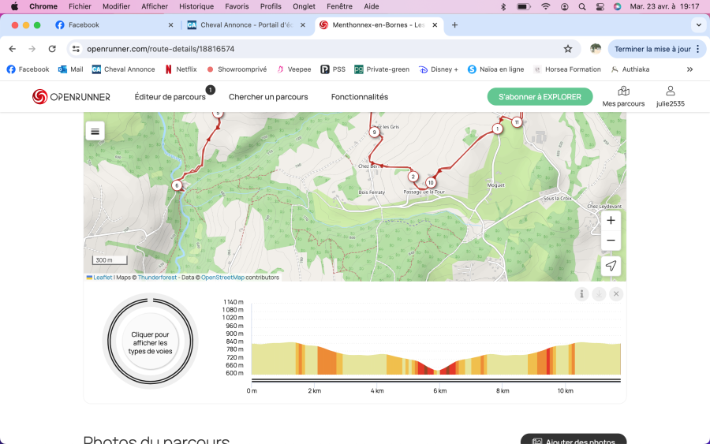Open julie2535 account profile
The image size is (710, 444).
tap(670, 96)
